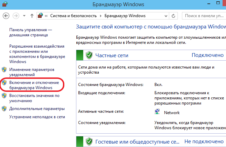Open «Восстановить значения по умолчанию» link
This screenshot has height=147, width=226.
click(x=34, y=98)
